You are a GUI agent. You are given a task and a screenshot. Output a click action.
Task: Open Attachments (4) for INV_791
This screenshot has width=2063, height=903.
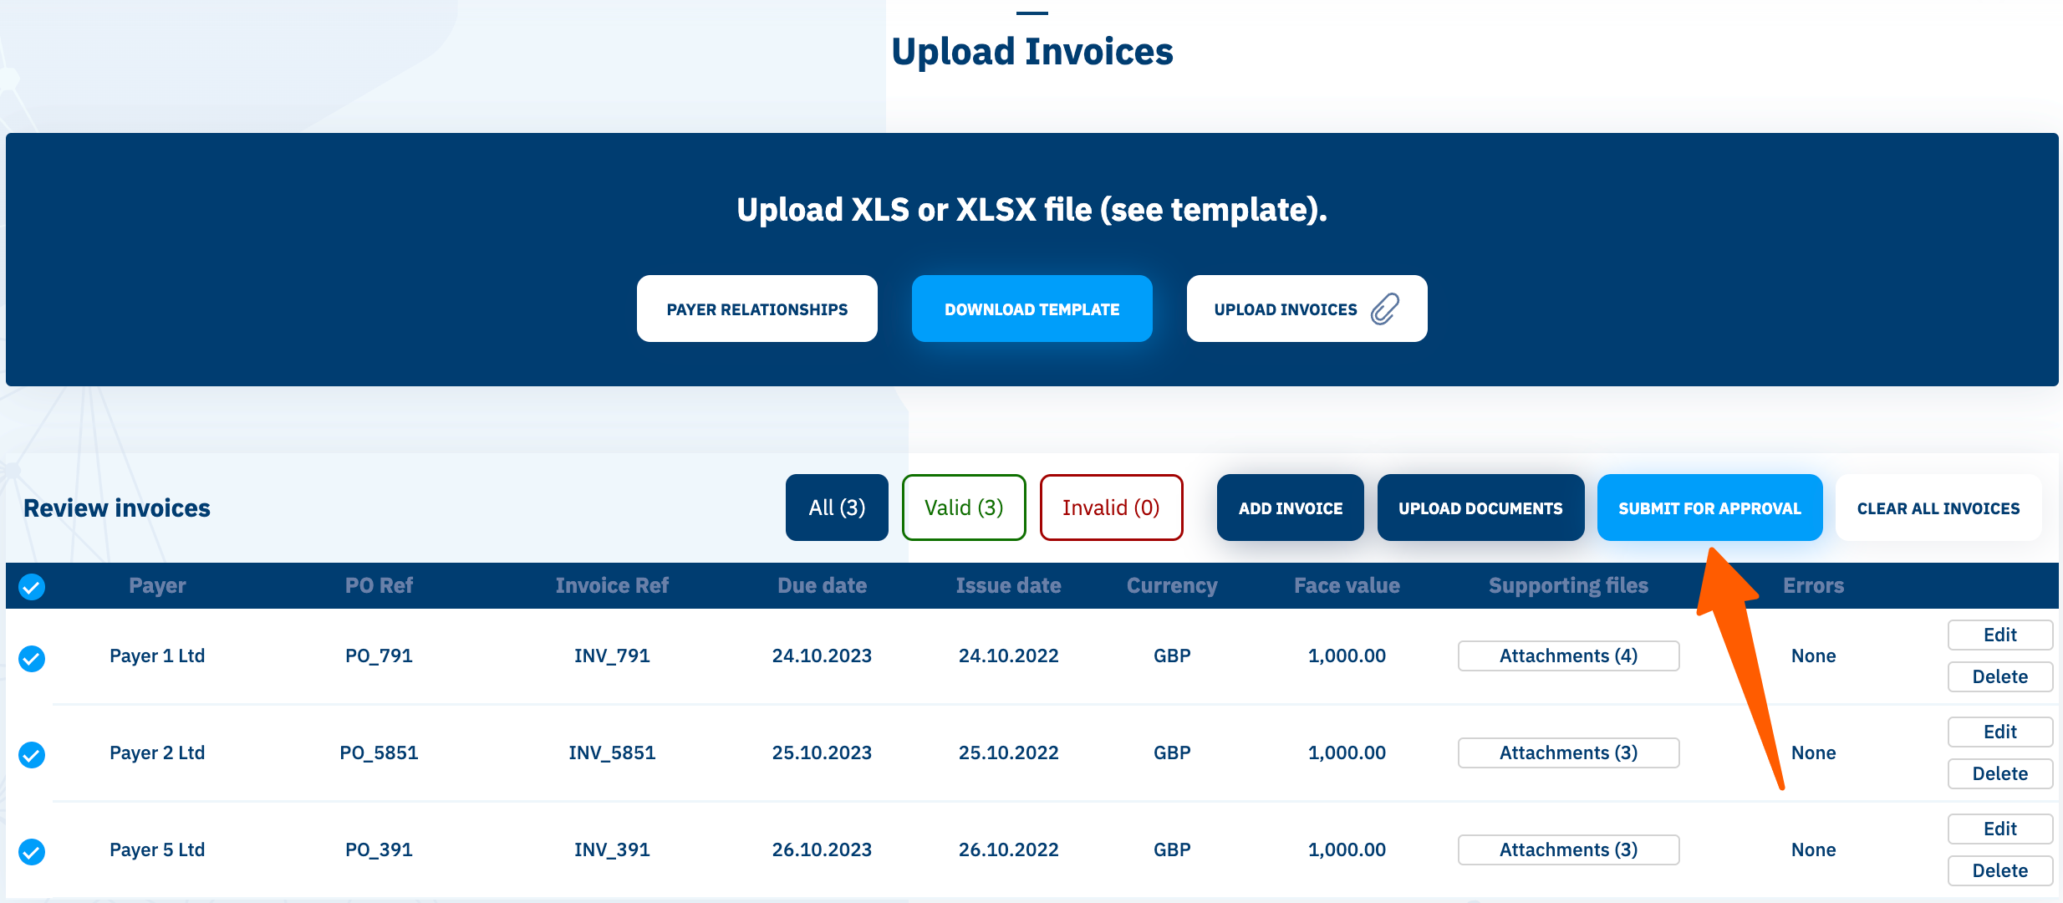(1568, 656)
